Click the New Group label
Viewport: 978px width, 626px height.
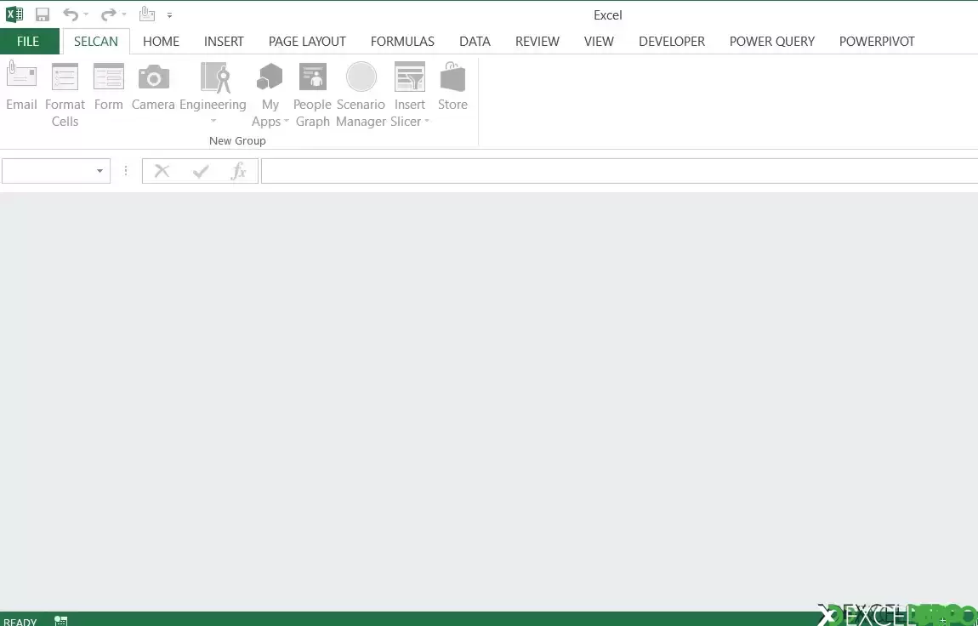click(237, 141)
